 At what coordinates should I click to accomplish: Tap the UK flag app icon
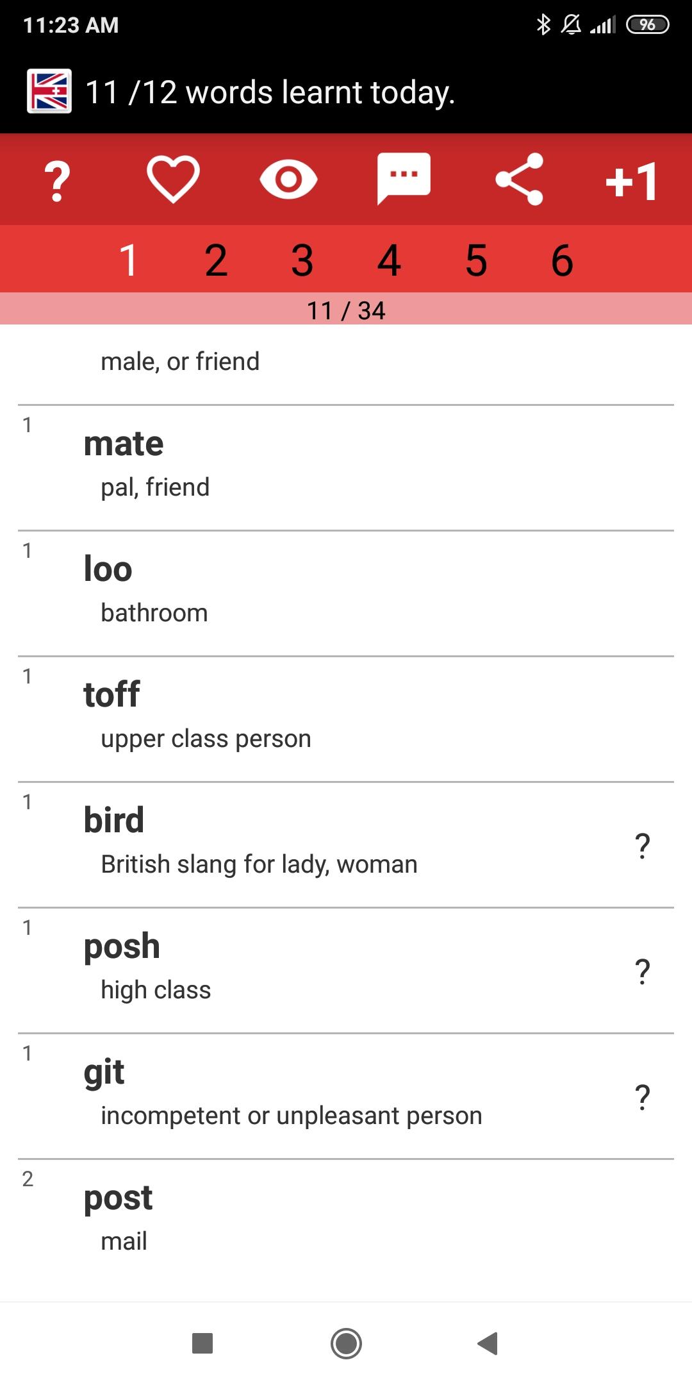tap(49, 91)
